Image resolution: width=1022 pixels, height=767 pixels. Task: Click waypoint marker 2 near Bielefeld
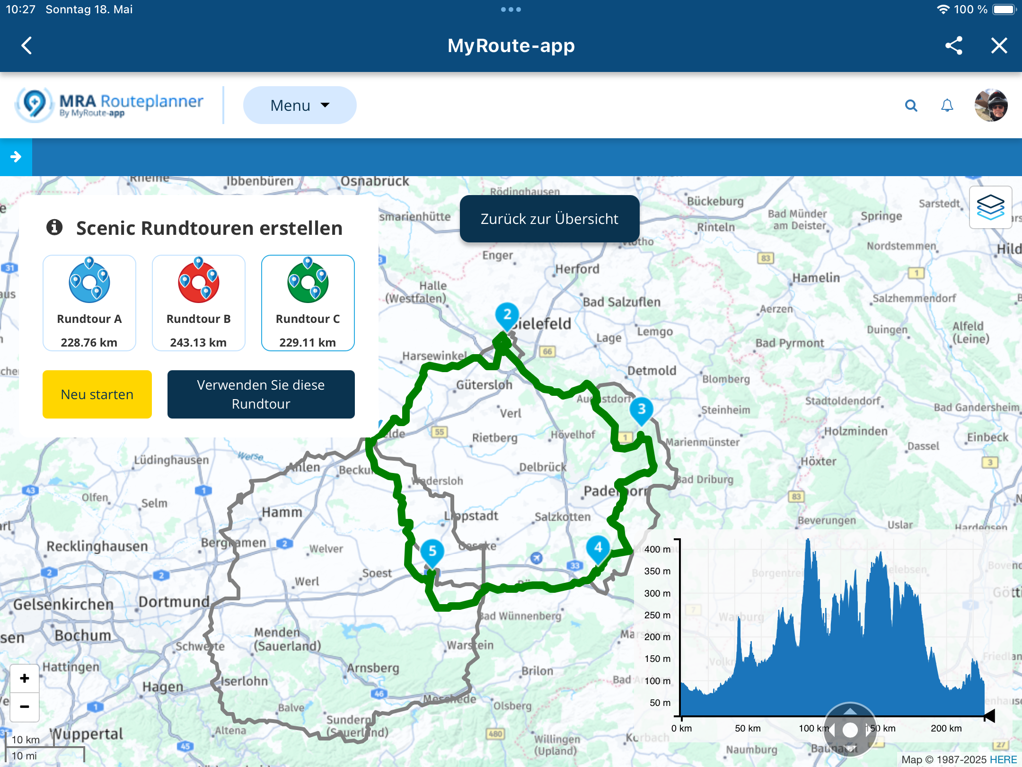507,316
